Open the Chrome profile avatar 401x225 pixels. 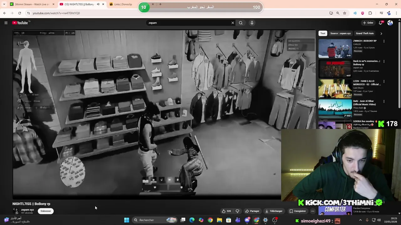(389, 13)
